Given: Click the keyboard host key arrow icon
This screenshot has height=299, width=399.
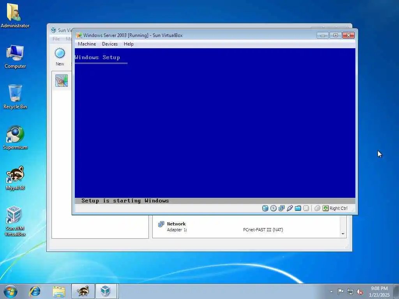Looking at the screenshot, I should [x=325, y=208].
